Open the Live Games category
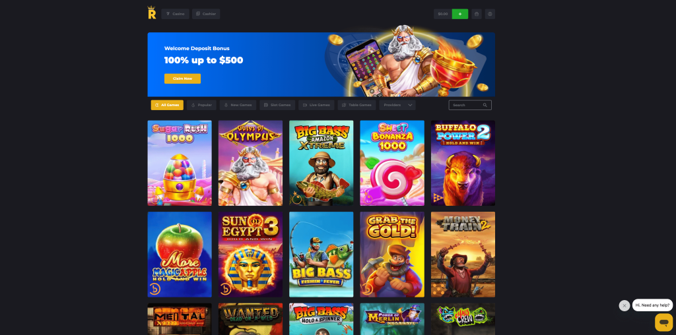The image size is (676, 335). pyautogui.click(x=316, y=105)
